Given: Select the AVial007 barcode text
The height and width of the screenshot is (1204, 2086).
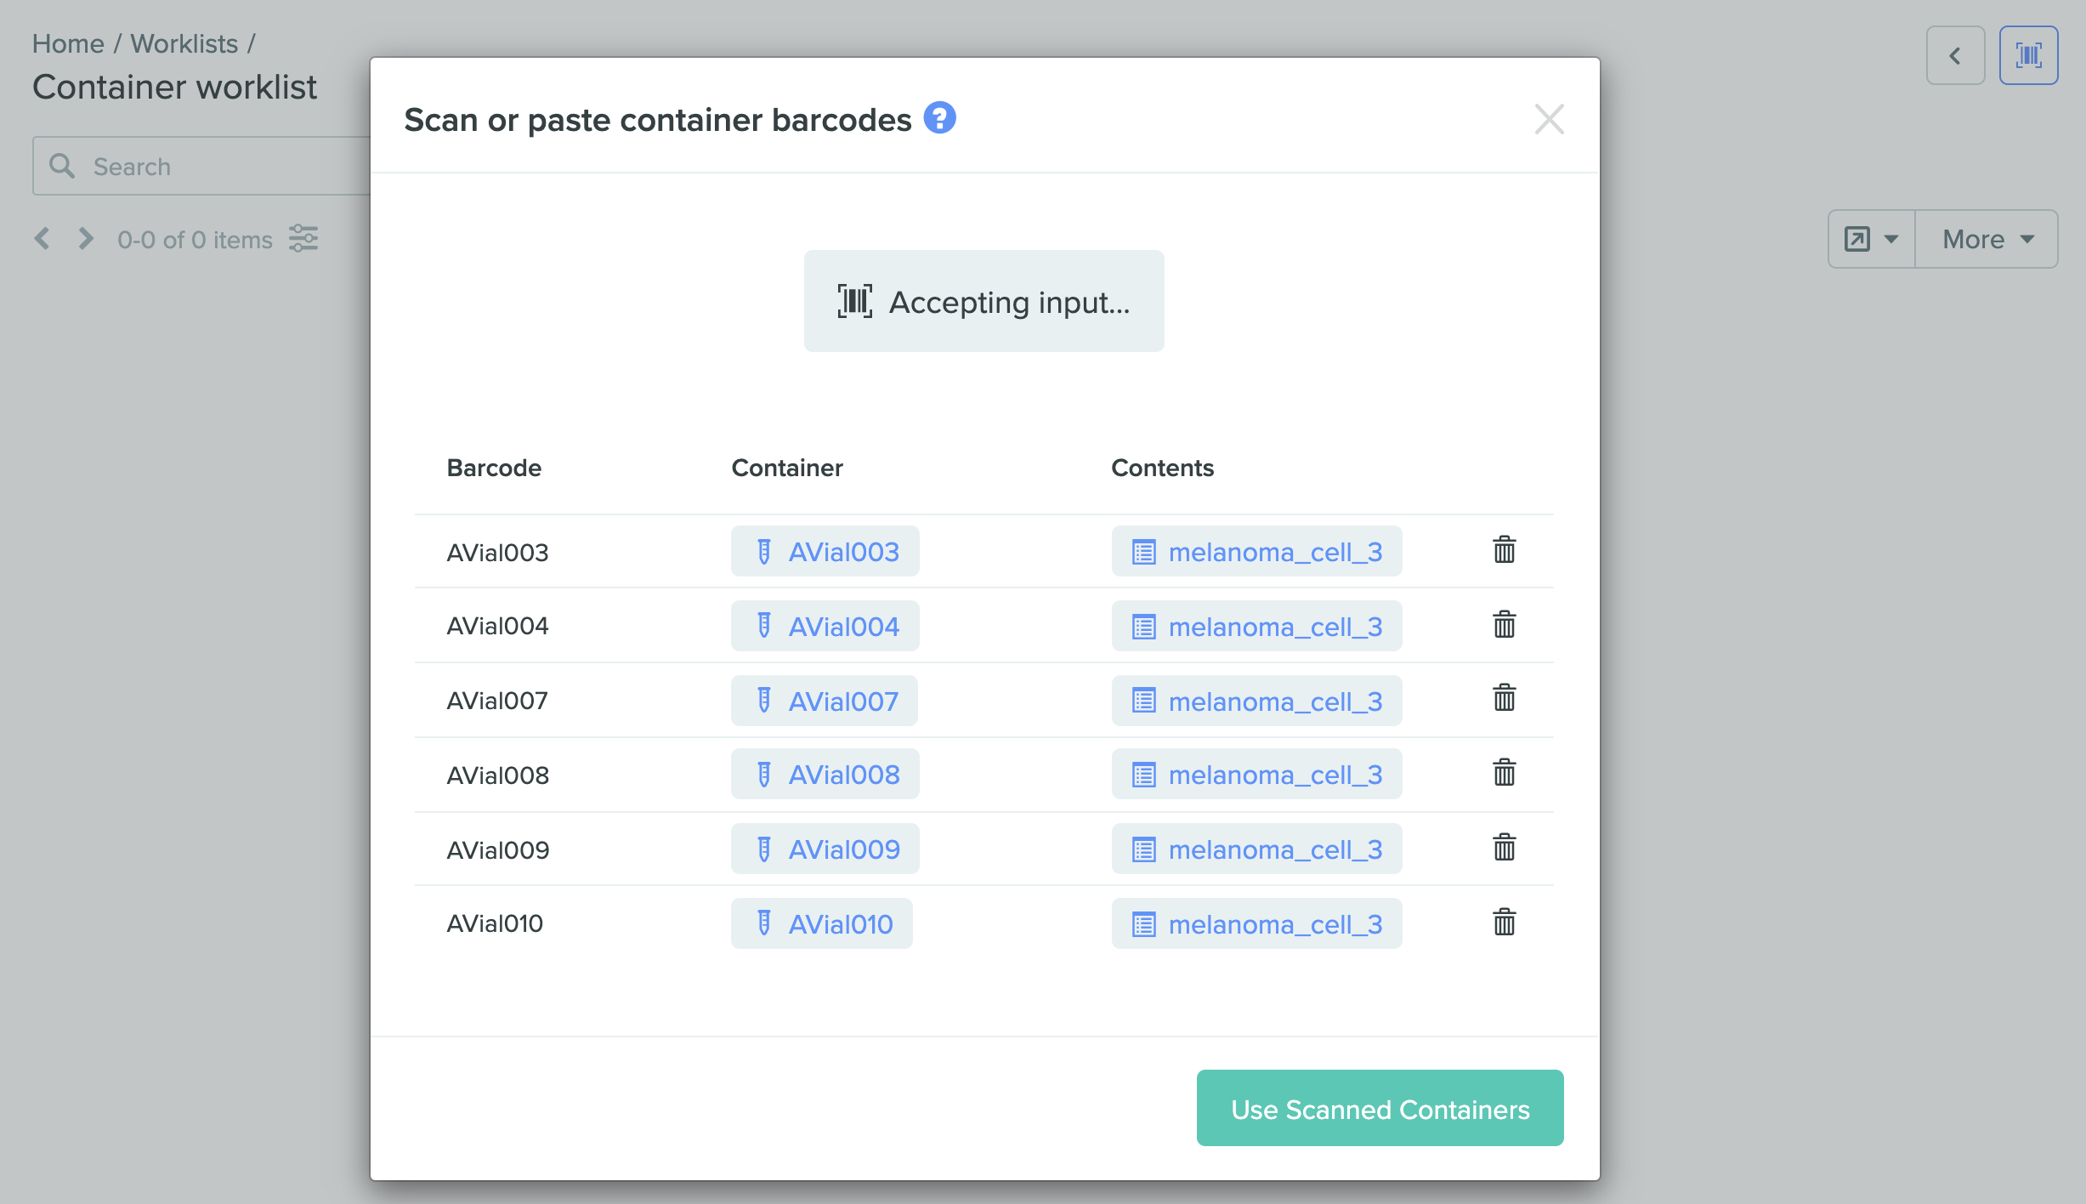Looking at the screenshot, I should (x=497, y=701).
